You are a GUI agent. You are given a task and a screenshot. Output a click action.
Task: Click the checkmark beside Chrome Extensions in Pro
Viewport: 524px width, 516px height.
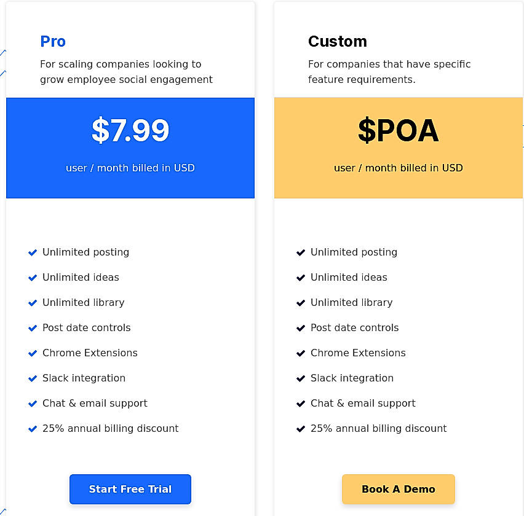pyautogui.click(x=33, y=353)
